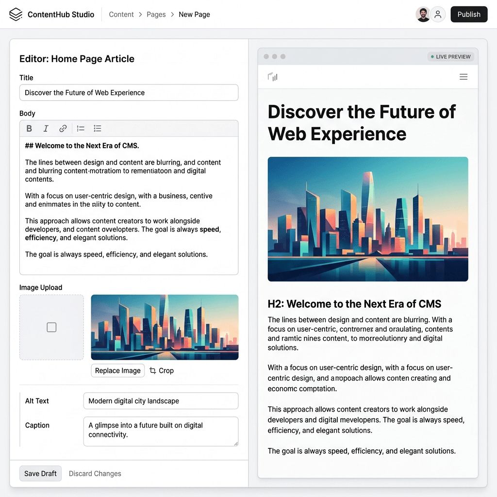The height and width of the screenshot is (497, 497).
Task: Click the first gray dot in preview window bar
Action: pyautogui.click(x=266, y=56)
